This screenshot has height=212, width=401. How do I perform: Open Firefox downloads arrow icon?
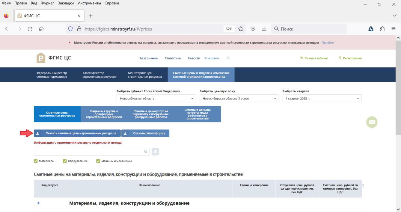[x=264, y=29]
